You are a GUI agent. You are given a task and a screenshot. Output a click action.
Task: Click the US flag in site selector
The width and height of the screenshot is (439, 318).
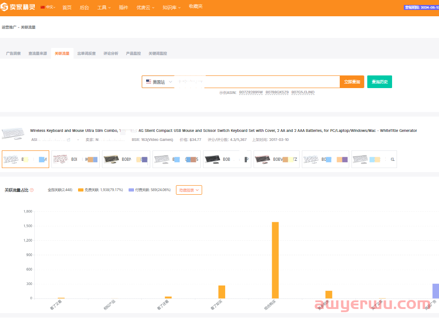pos(148,82)
